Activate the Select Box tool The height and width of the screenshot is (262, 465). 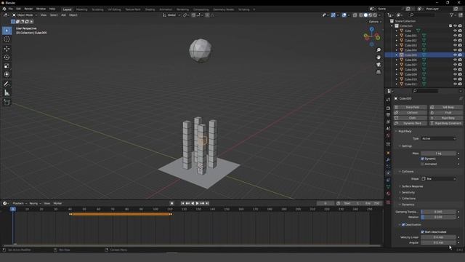coord(7,31)
